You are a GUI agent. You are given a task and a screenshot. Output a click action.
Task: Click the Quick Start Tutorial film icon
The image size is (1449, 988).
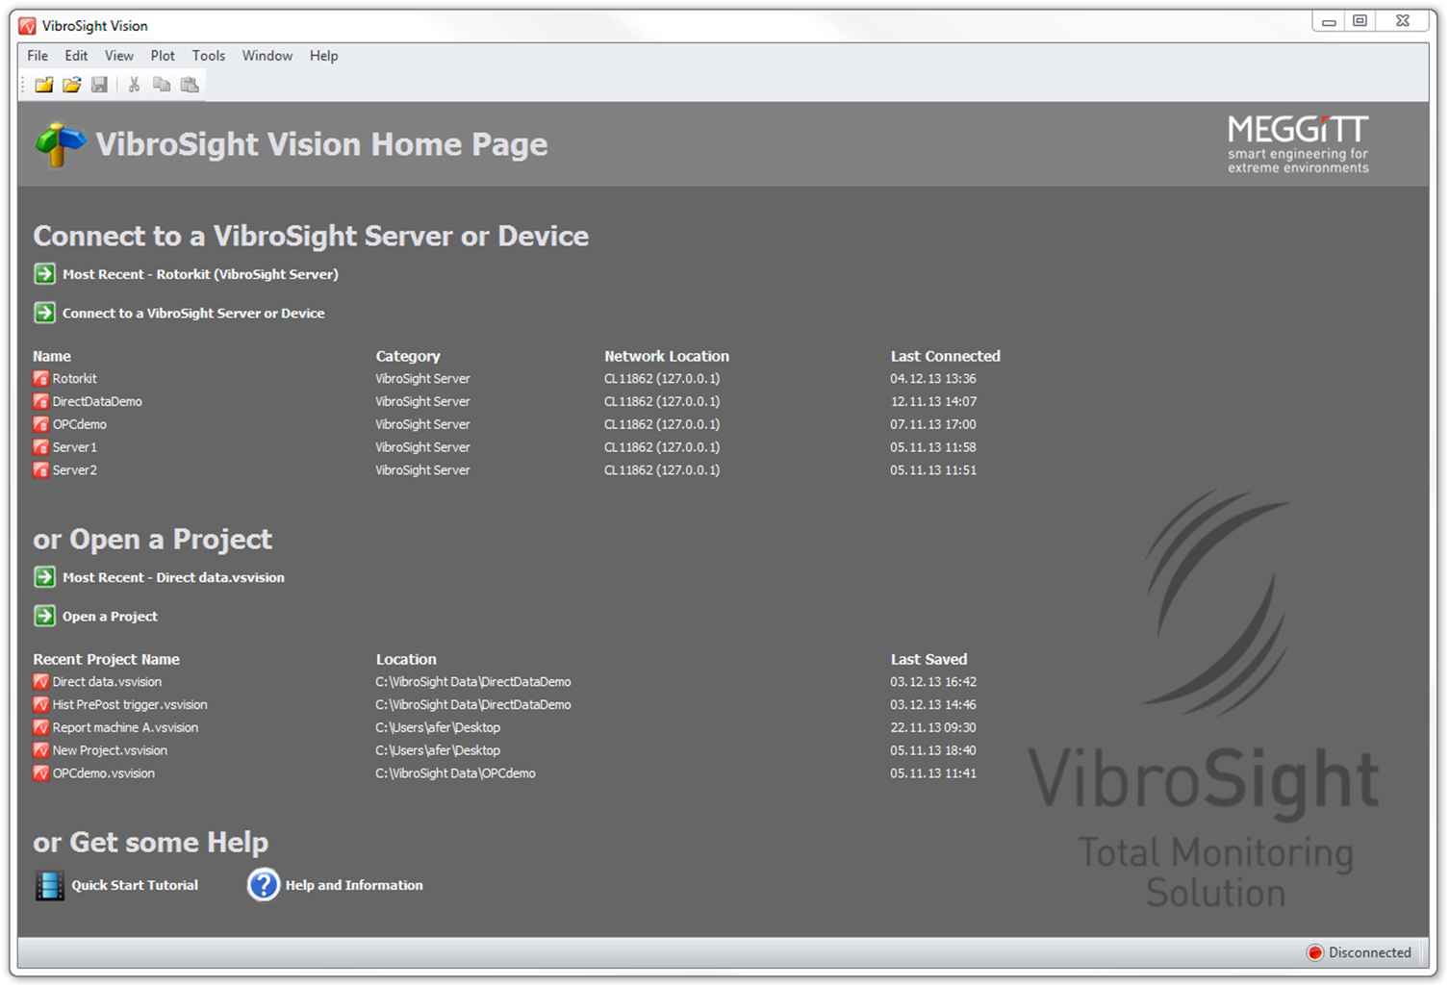click(x=49, y=885)
